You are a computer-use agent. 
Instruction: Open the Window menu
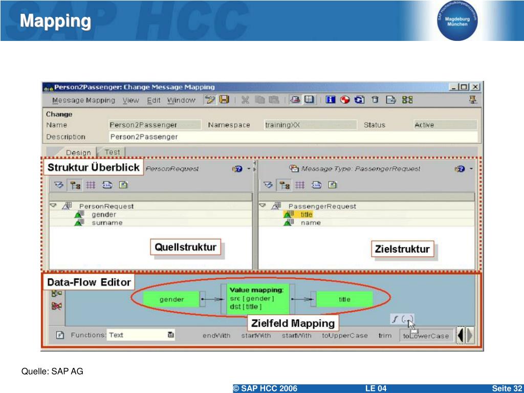point(181,100)
